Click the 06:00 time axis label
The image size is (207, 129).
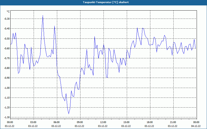click(57, 122)
